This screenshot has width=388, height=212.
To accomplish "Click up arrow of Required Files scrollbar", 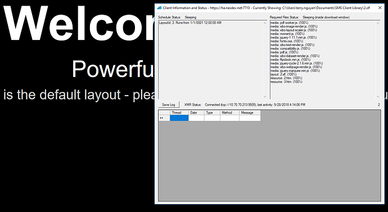I will 378,23.
